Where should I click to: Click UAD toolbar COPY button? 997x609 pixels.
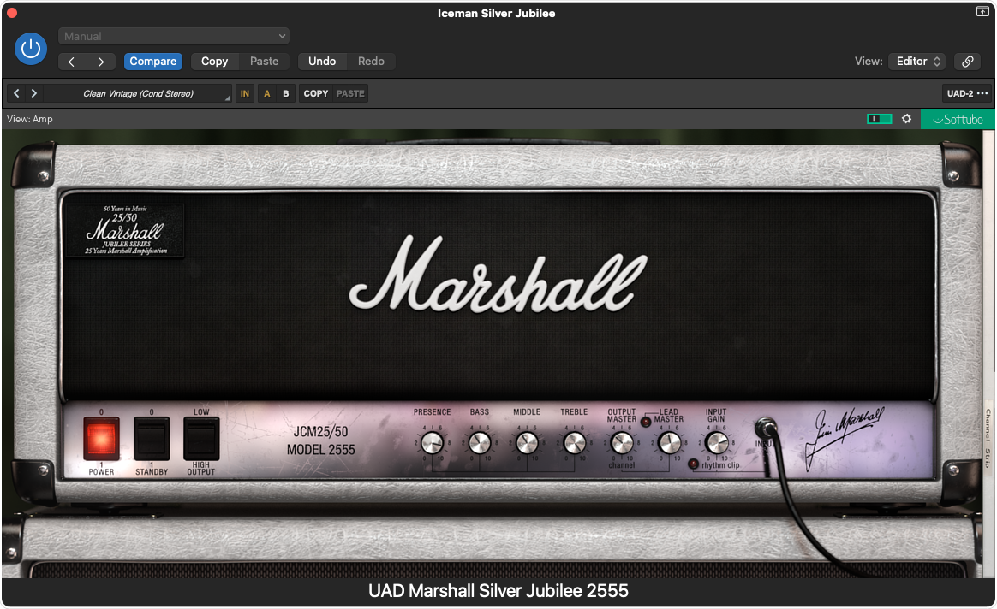click(x=316, y=93)
